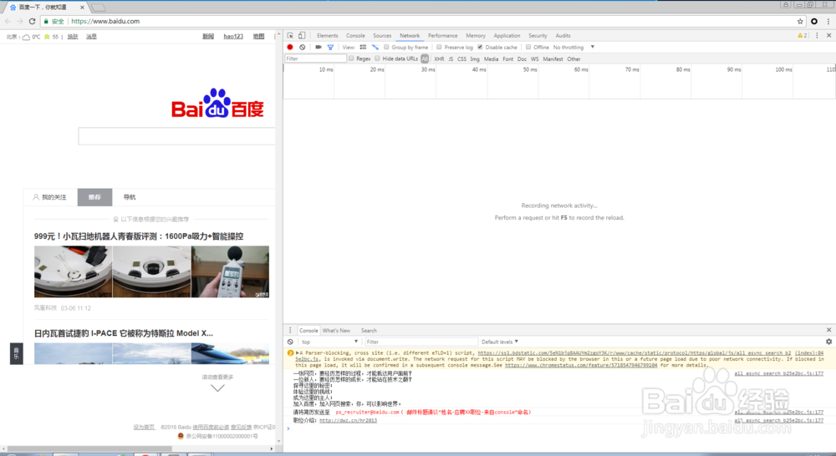The image size is (836, 456).
Task: Switch to the Sources tab
Action: click(382, 36)
